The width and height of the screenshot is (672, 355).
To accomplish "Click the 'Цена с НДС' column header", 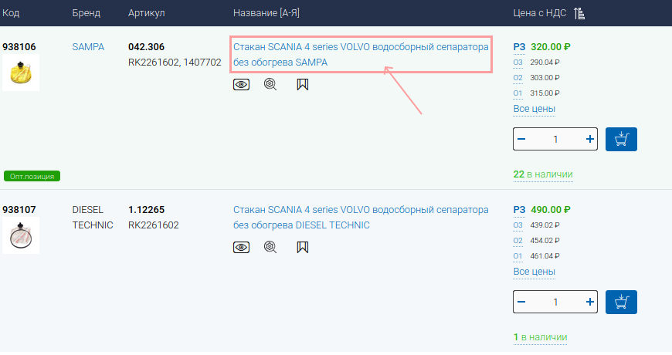I will pos(540,13).
